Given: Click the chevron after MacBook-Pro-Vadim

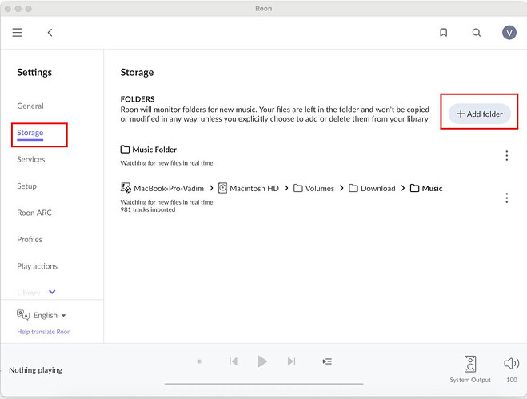Looking at the screenshot, I should coord(211,188).
